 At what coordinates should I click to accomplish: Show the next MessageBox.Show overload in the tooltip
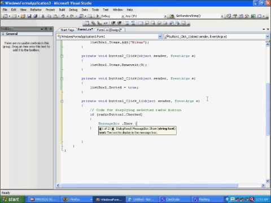(113, 129)
